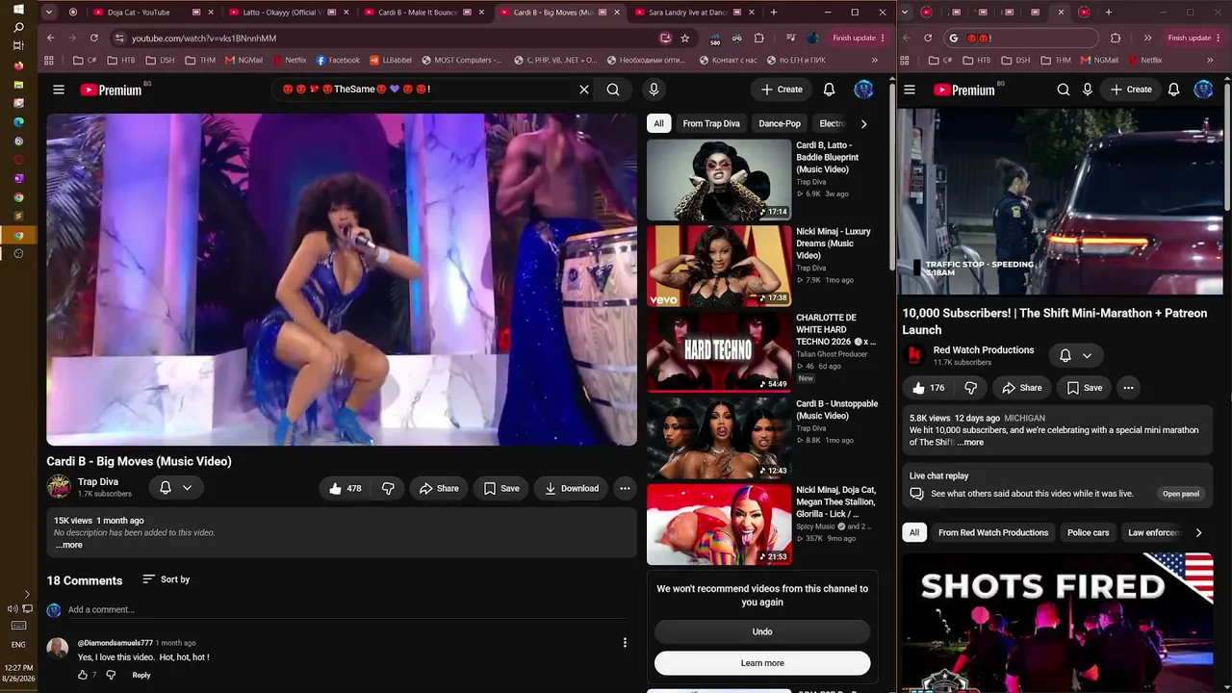1232x693 pixels.
Task: Start voice search in right YouTube window
Action: 1087,90
